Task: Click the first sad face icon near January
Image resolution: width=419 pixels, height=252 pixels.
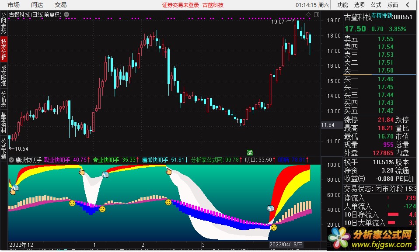Action: click(102, 209)
